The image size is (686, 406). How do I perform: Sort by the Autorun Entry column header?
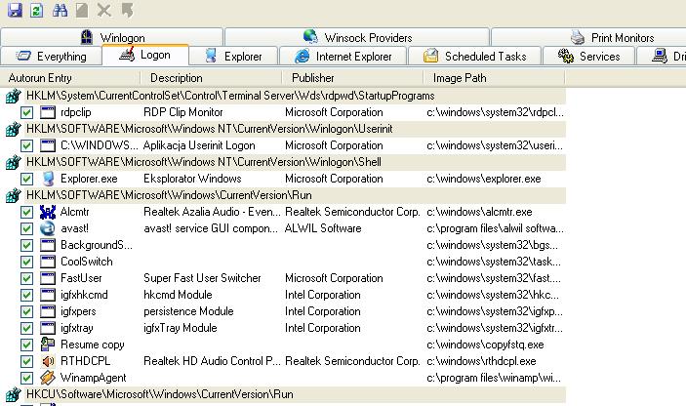pyautogui.click(x=70, y=78)
